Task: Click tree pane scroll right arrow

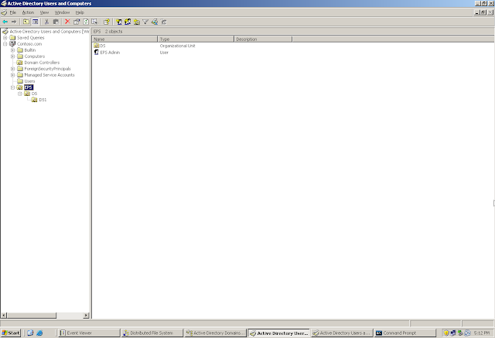Action: tap(86, 316)
